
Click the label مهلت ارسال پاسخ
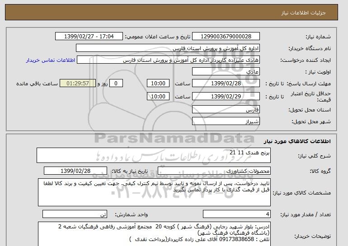(309, 84)
